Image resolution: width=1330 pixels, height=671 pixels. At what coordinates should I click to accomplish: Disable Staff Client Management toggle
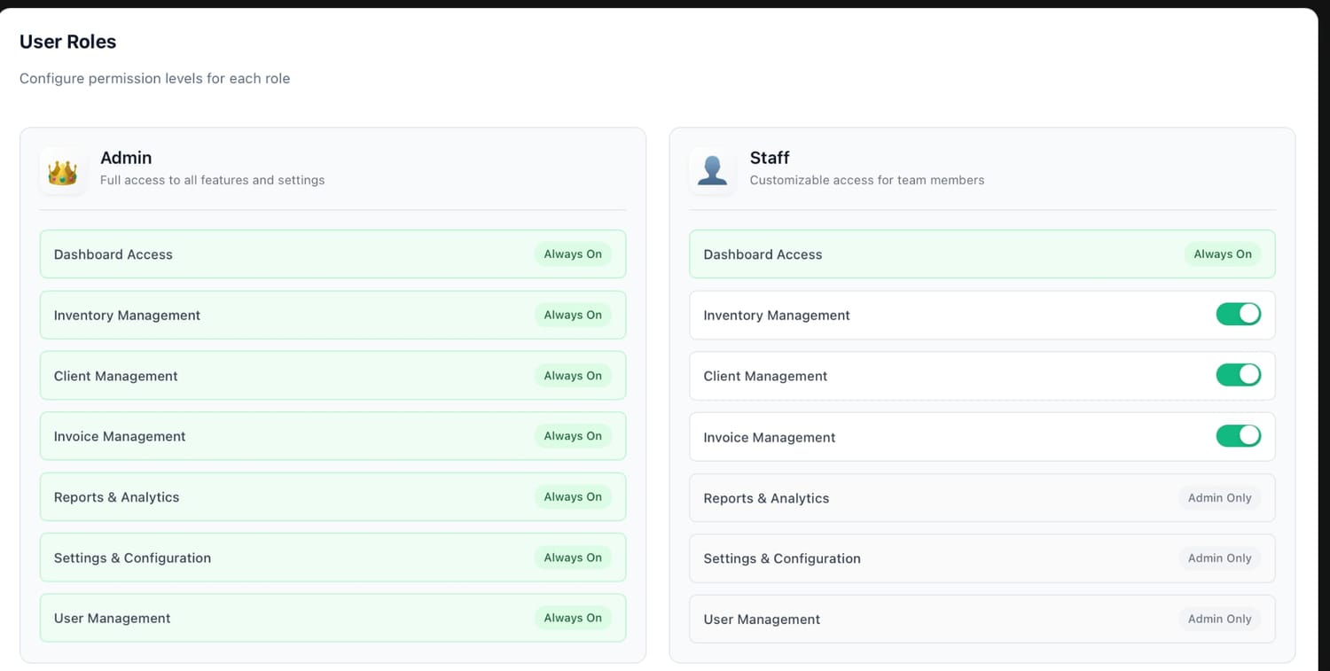1238,375
